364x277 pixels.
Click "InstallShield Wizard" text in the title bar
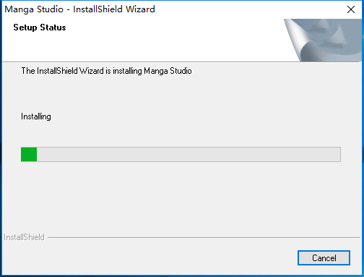(x=114, y=9)
